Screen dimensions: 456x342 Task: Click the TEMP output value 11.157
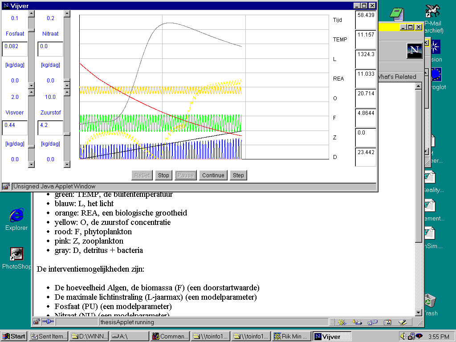click(366, 39)
